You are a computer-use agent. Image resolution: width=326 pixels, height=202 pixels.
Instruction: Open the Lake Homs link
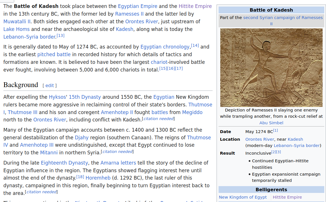tap(16, 29)
